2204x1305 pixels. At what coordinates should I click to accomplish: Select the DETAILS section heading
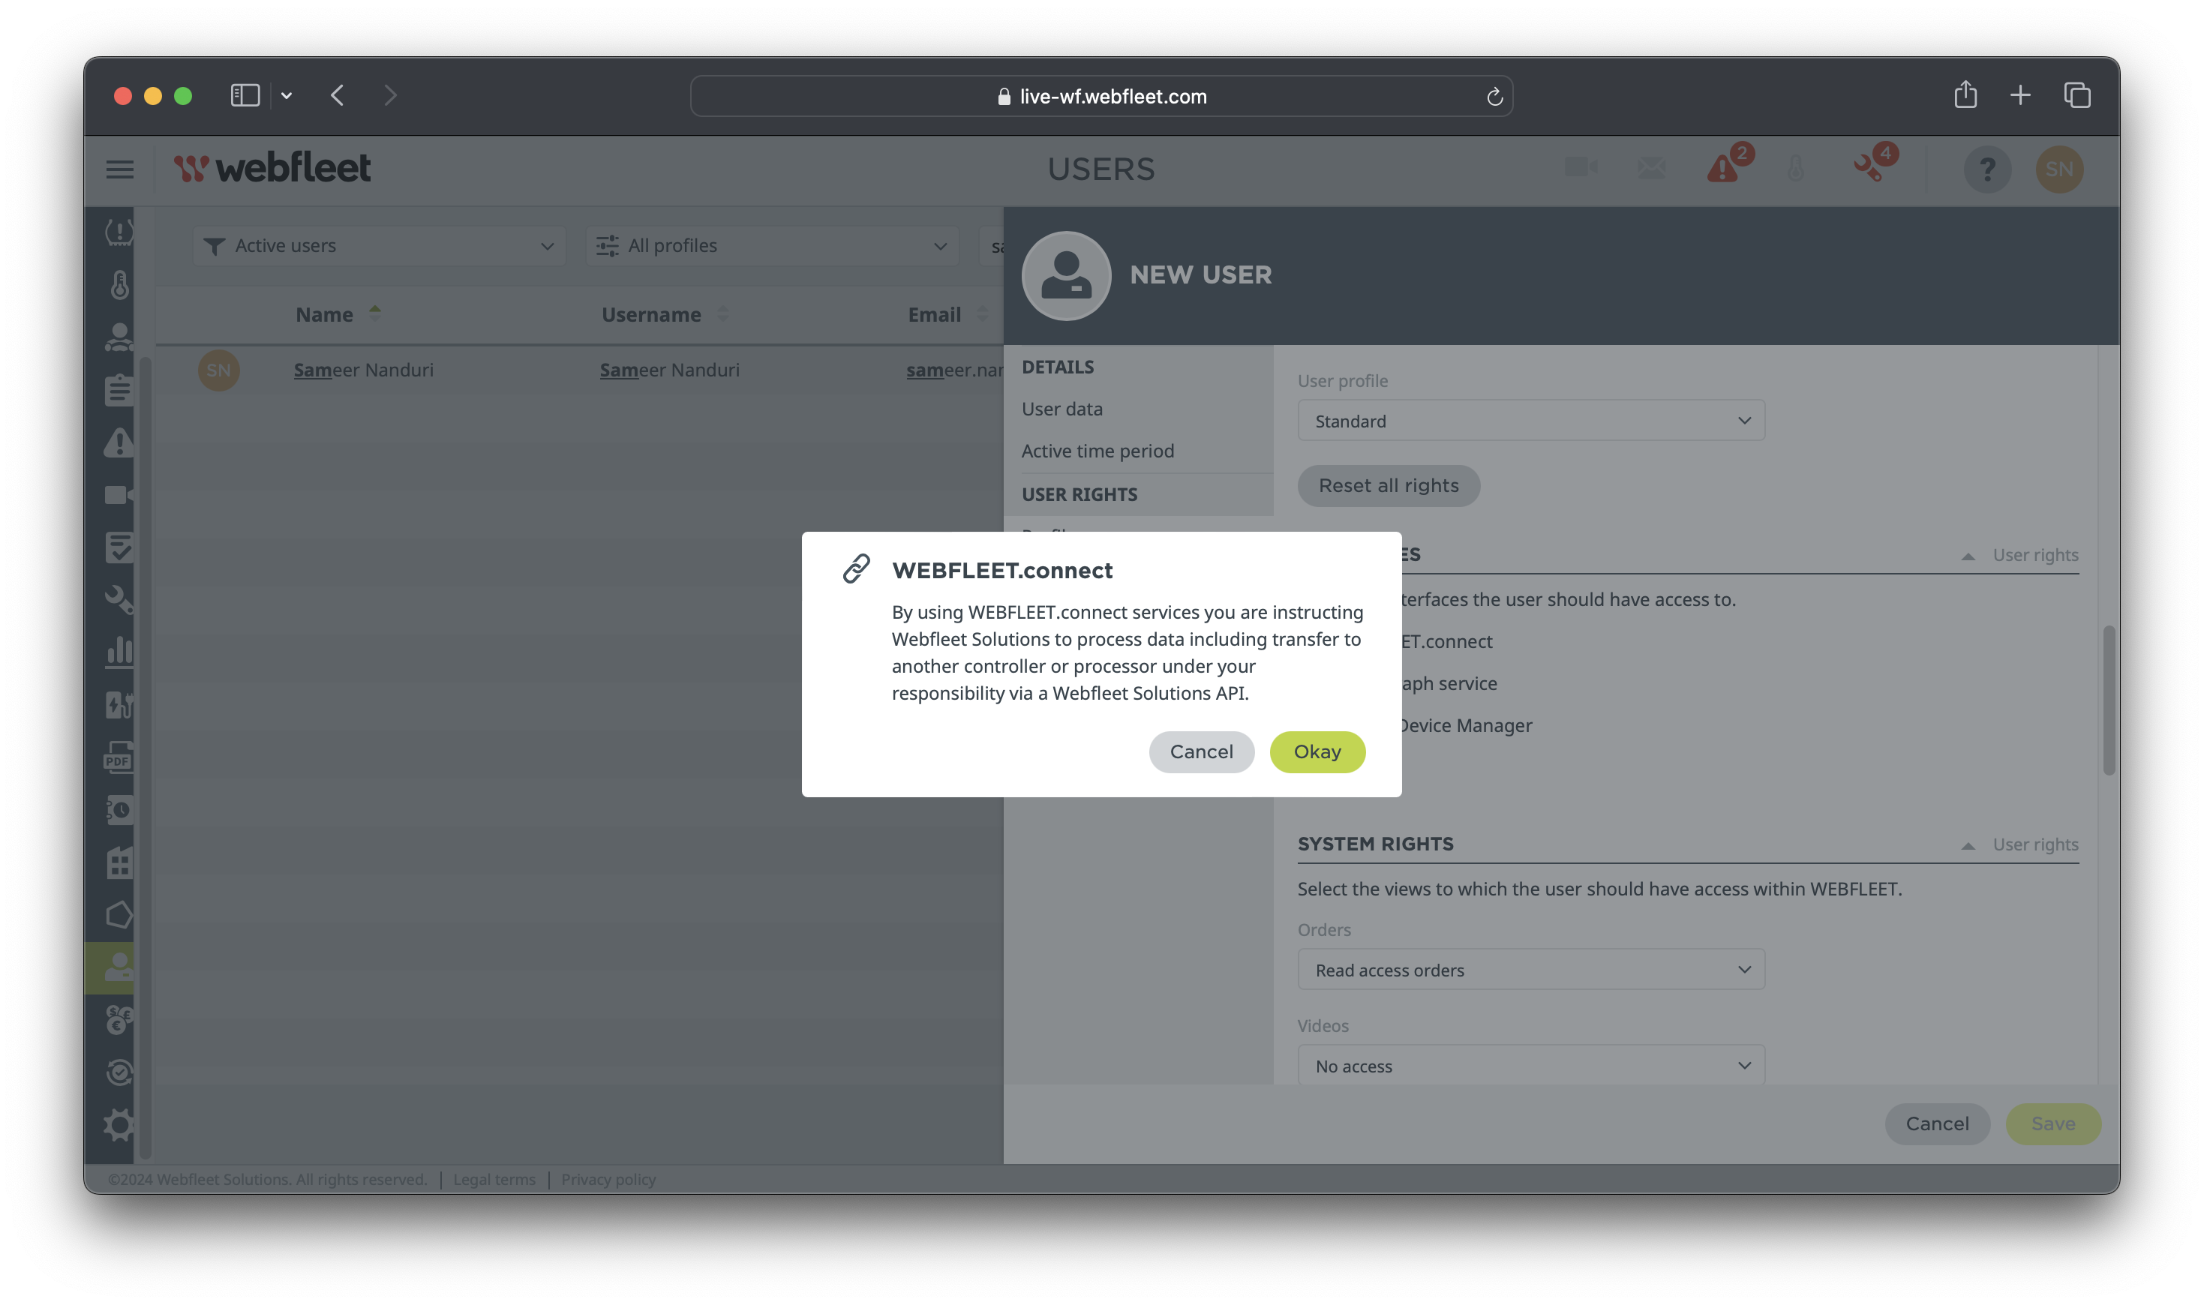click(1057, 367)
